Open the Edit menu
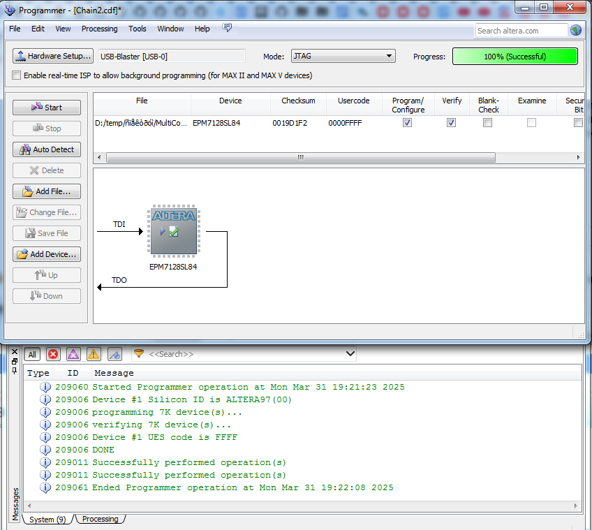 pyautogui.click(x=38, y=29)
